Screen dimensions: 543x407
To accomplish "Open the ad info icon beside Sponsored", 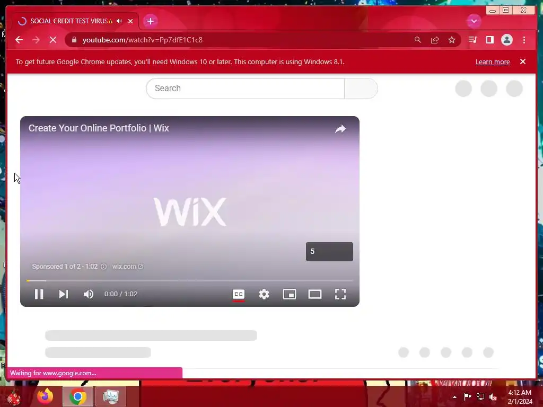I will pos(103,267).
